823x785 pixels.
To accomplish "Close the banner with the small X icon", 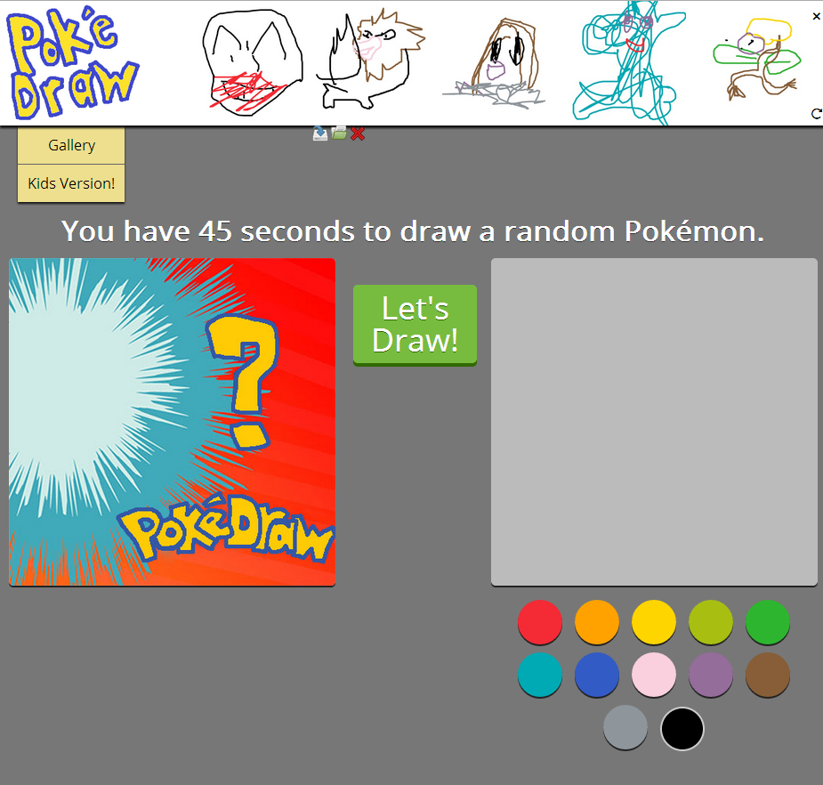I will pos(816,16).
